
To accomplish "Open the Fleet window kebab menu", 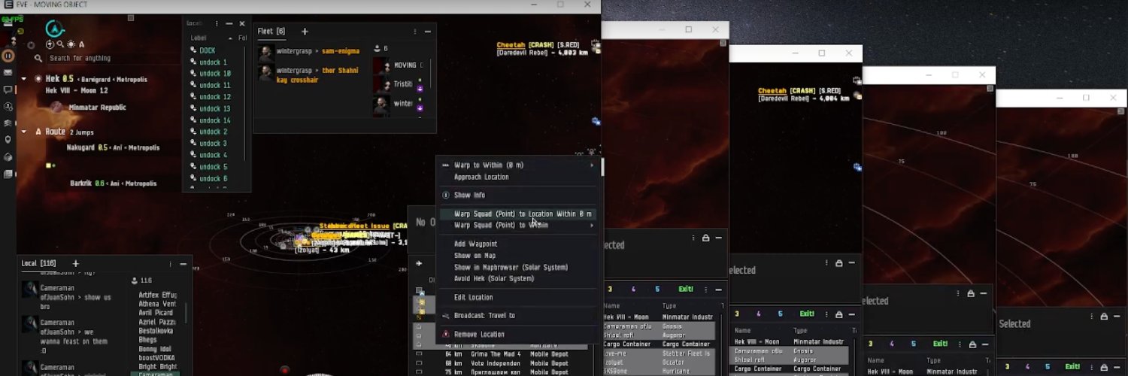I will pyautogui.click(x=415, y=32).
